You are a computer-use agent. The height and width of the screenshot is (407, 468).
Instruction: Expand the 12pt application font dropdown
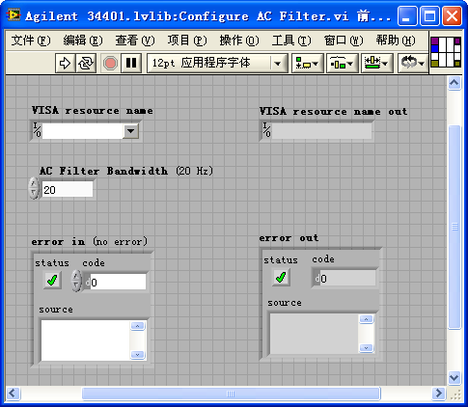(278, 63)
